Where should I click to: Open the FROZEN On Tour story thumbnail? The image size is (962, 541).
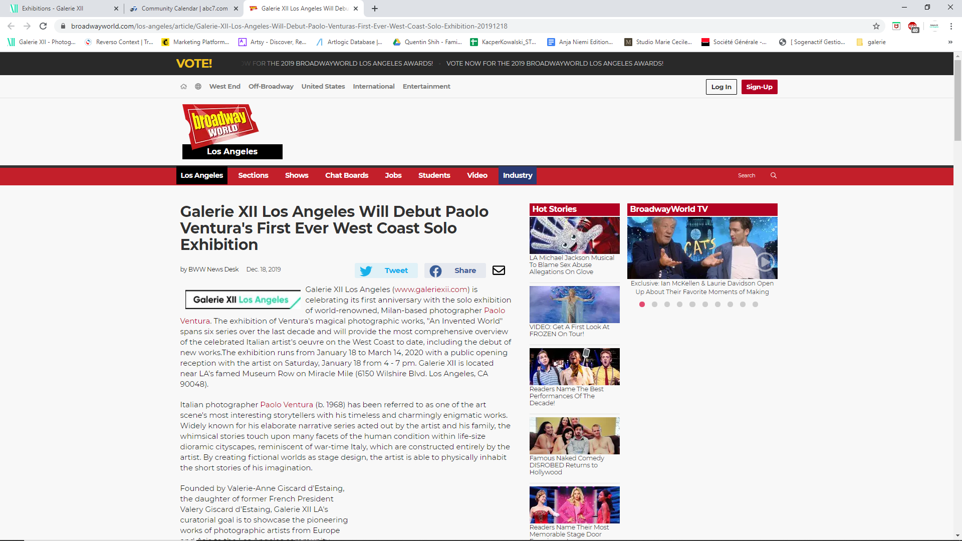click(x=574, y=305)
